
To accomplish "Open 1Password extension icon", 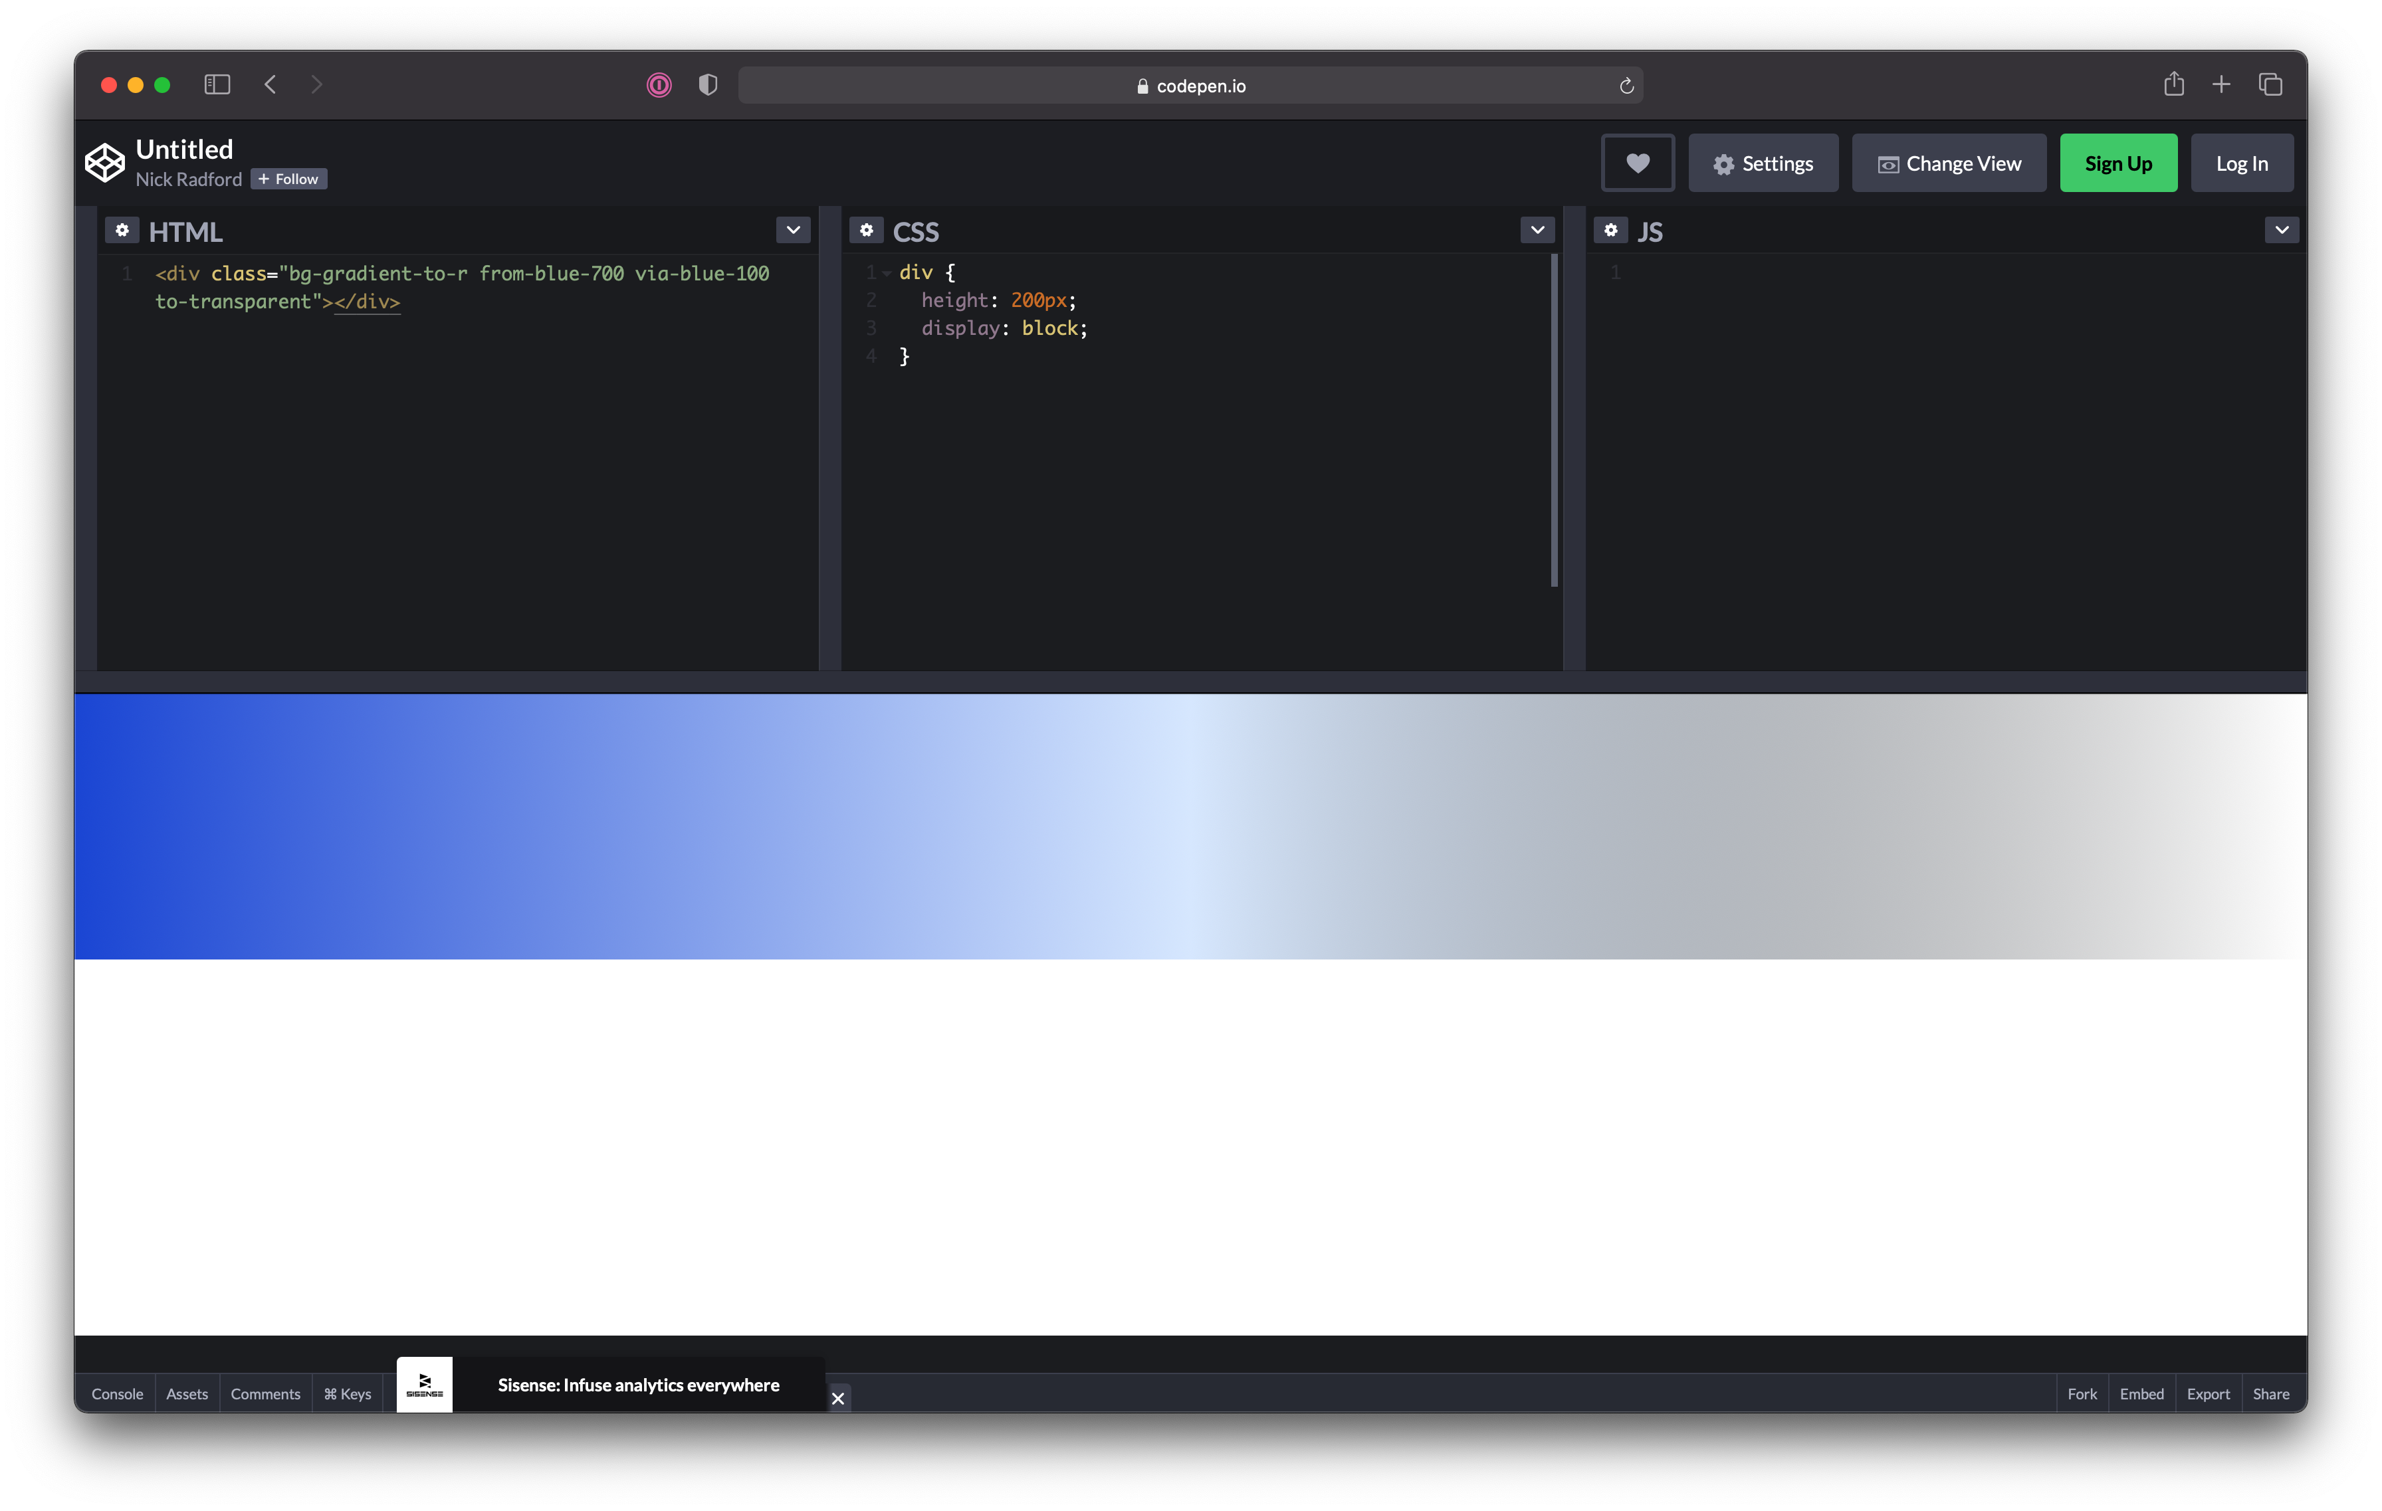I will pos(659,86).
